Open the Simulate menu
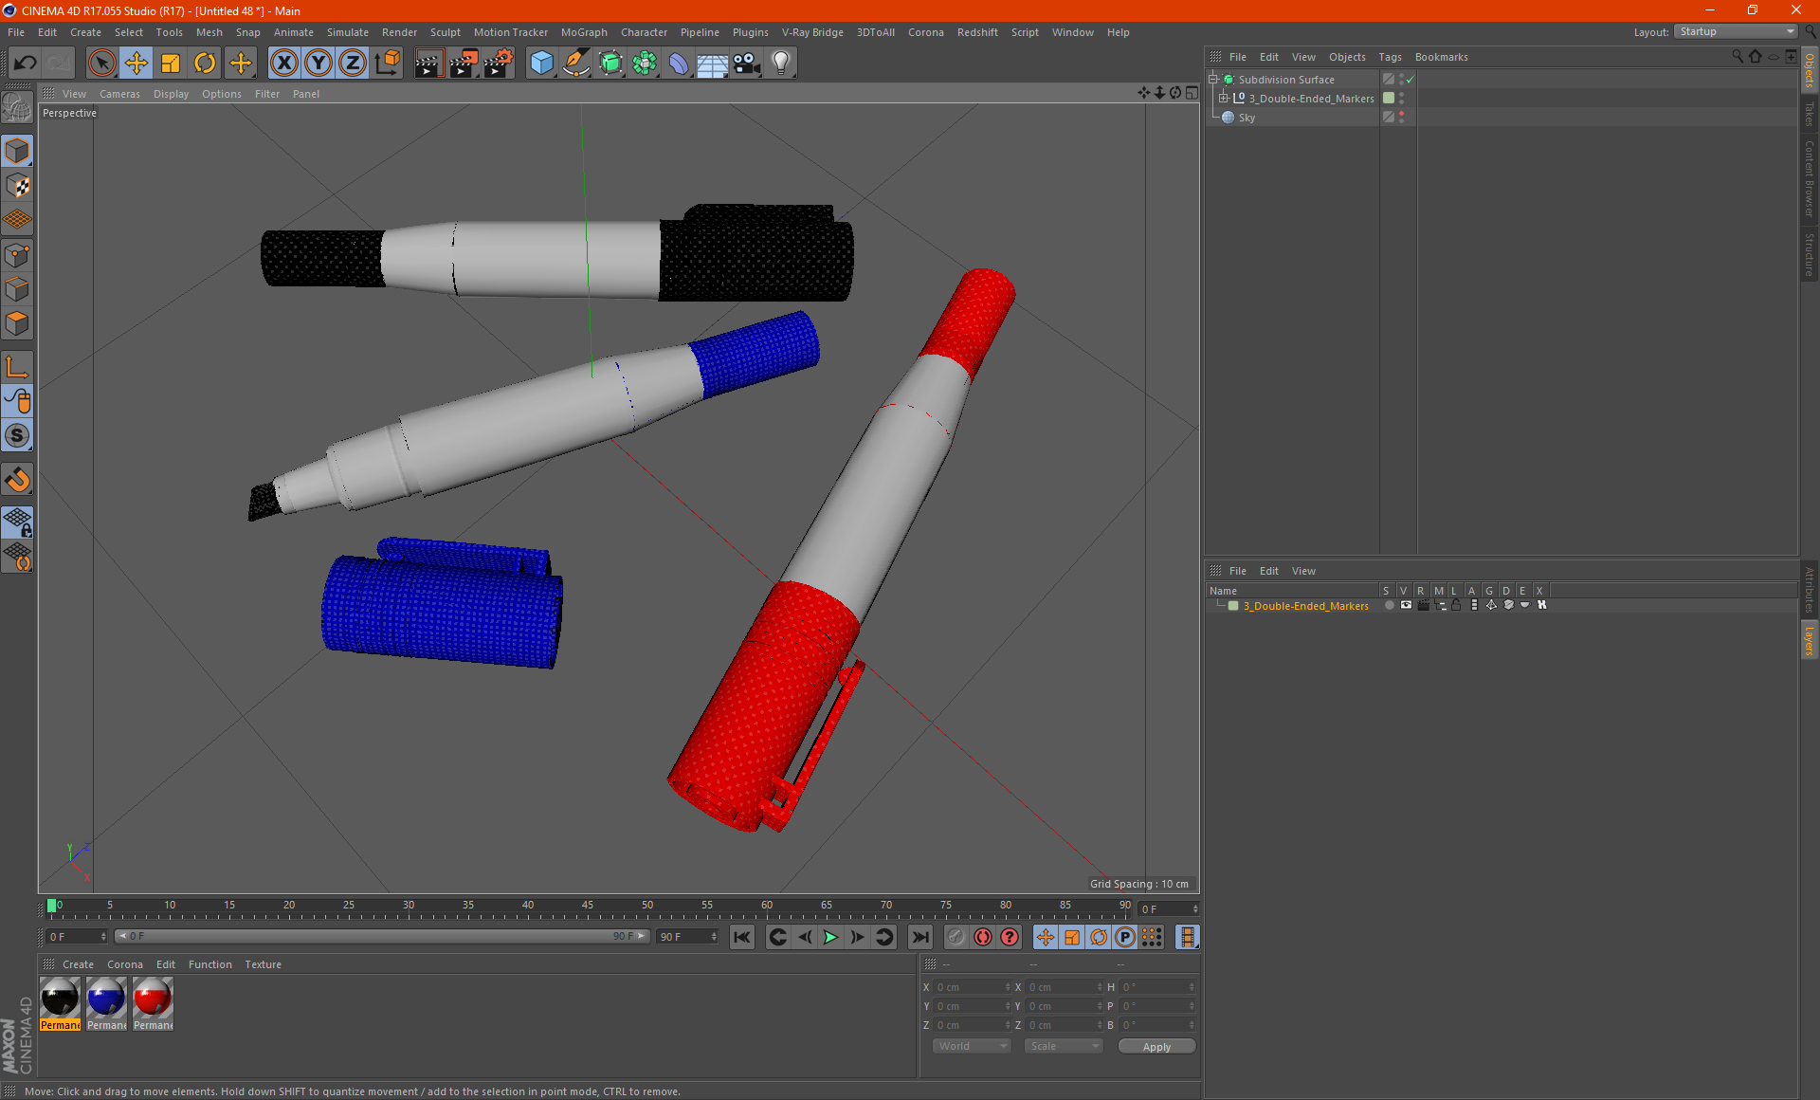 tap(347, 32)
